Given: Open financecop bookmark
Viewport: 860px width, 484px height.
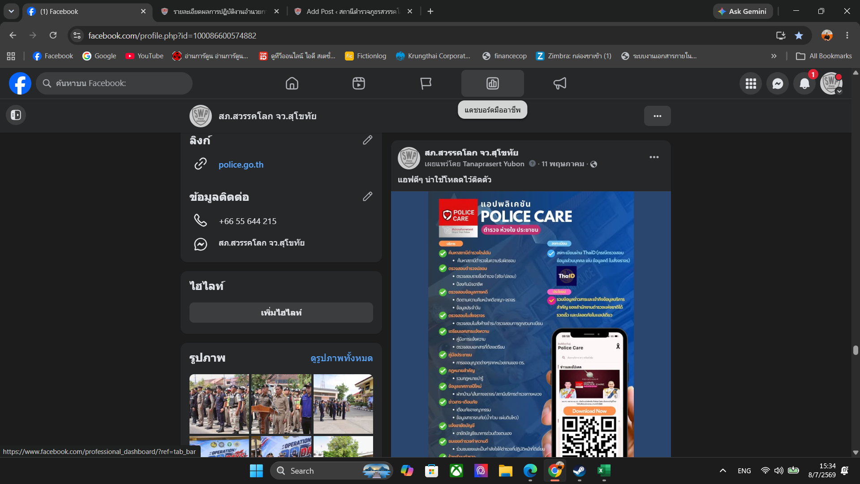Looking at the screenshot, I should (x=504, y=56).
